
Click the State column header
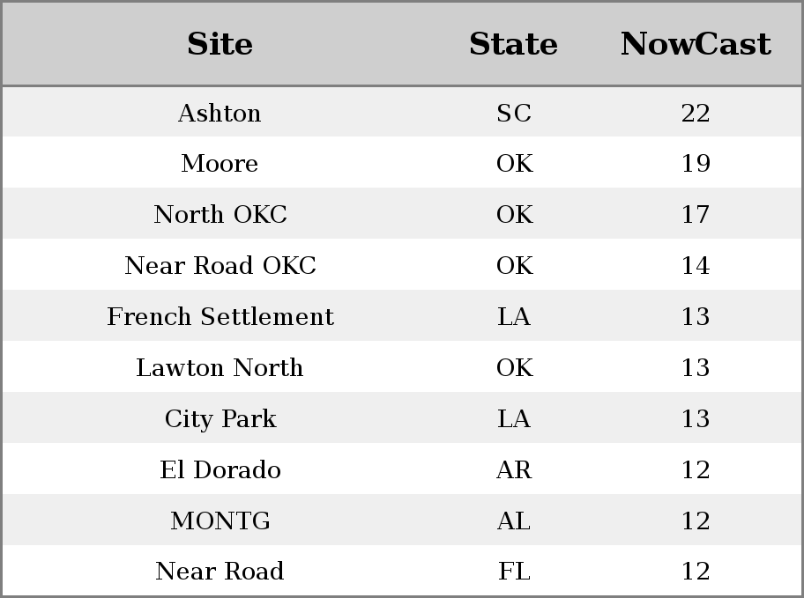click(514, 44)
